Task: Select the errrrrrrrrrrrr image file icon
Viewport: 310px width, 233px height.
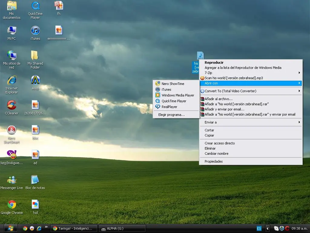Action: coord(59,33)
